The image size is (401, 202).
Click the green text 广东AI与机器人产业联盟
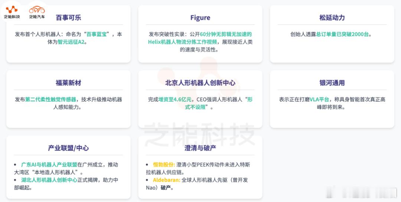pos(49,164)
